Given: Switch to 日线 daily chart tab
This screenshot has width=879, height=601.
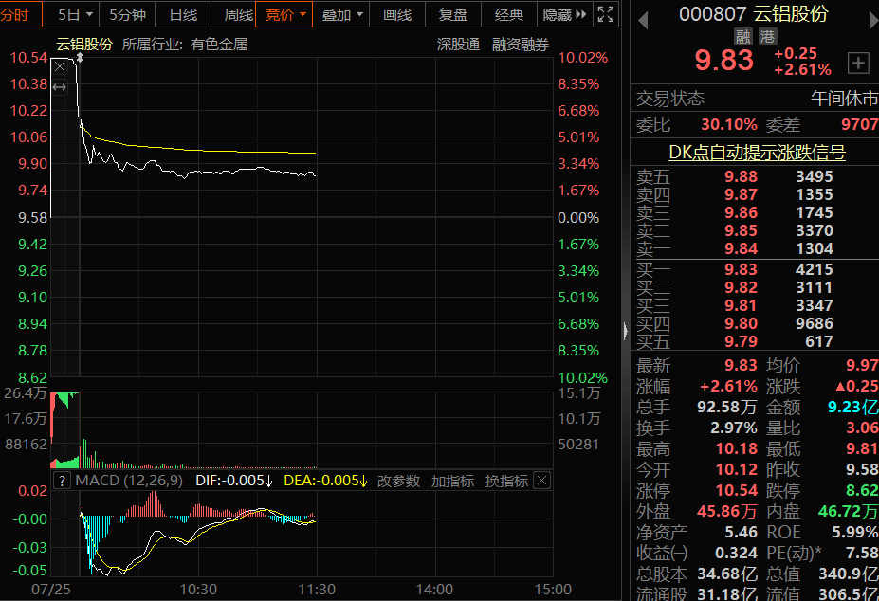Looking at the screenshot, I should coord(183,14).
